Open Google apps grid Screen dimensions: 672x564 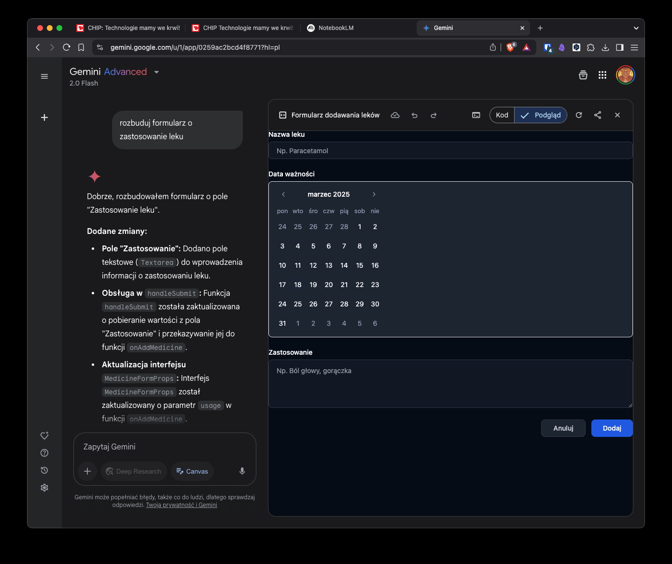tap(602, 75)
